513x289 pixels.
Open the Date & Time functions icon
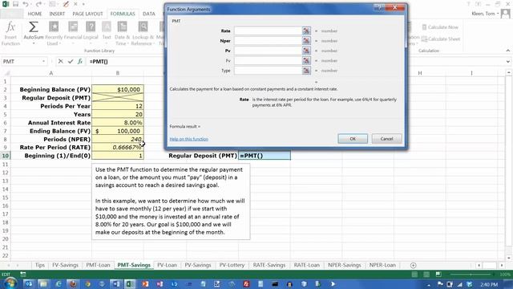coord(122,26)
